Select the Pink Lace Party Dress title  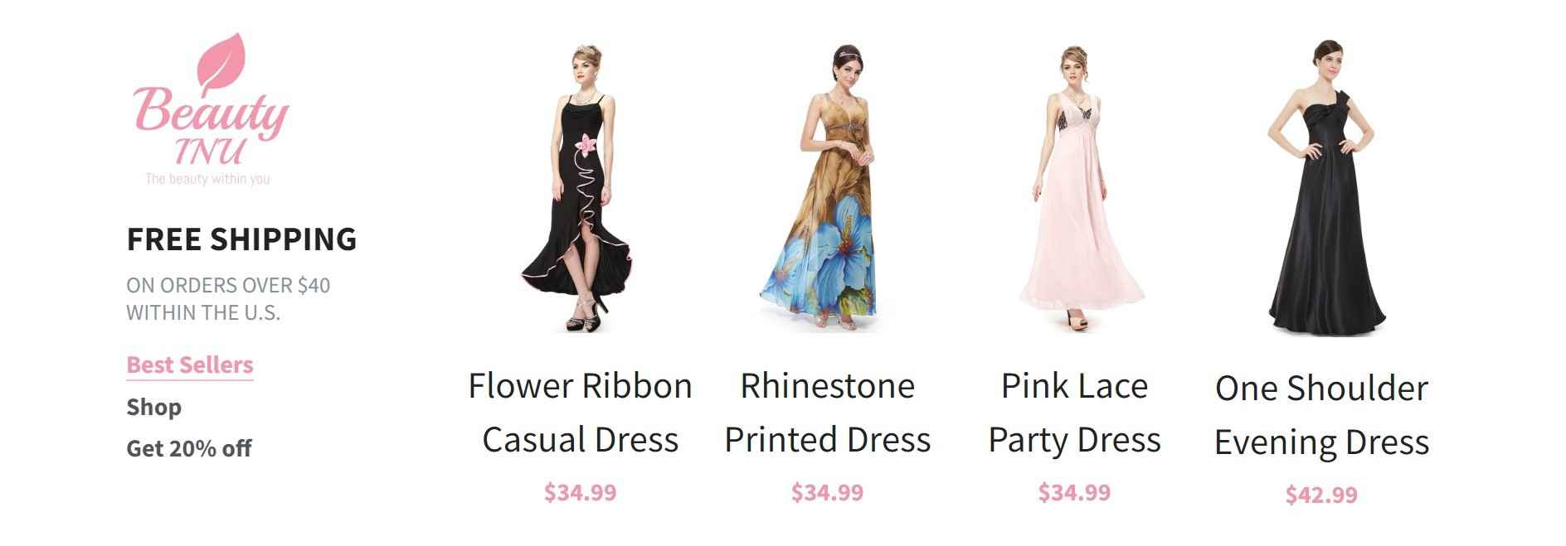tap(1074, 413)
